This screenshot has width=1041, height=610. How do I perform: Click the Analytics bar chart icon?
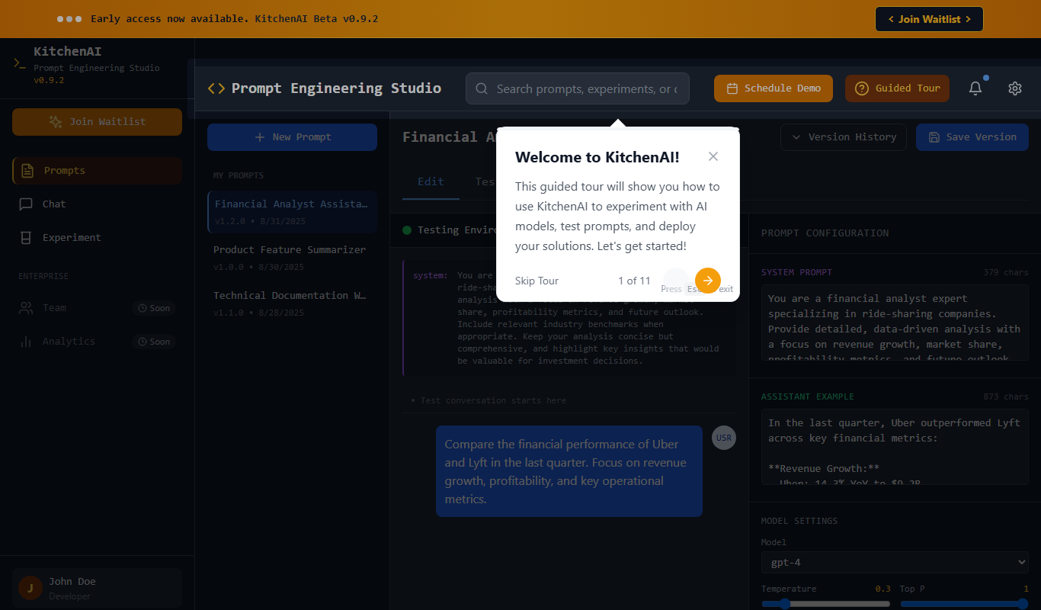[26, 342]
